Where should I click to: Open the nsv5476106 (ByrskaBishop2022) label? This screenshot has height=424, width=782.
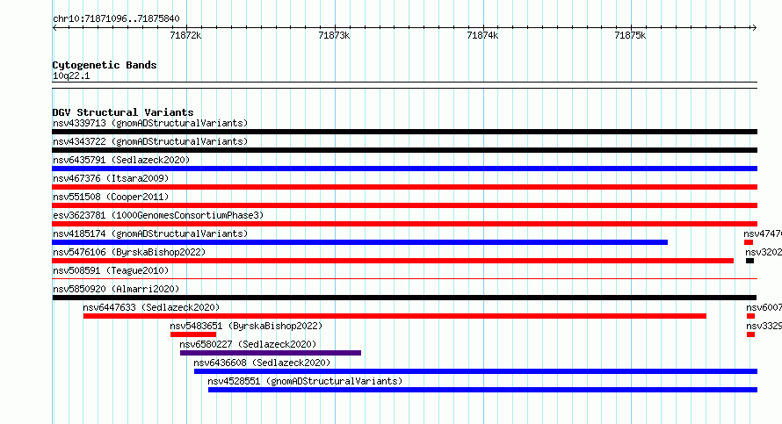click(129, 252)
